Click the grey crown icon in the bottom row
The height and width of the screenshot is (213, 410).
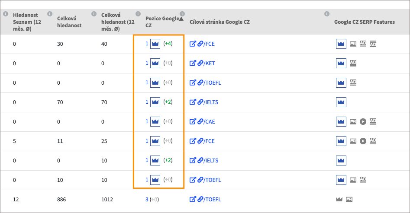[339, 200]
